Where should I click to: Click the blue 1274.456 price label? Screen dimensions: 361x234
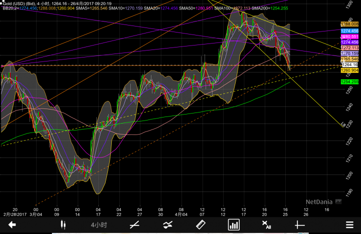coord(349,31)
